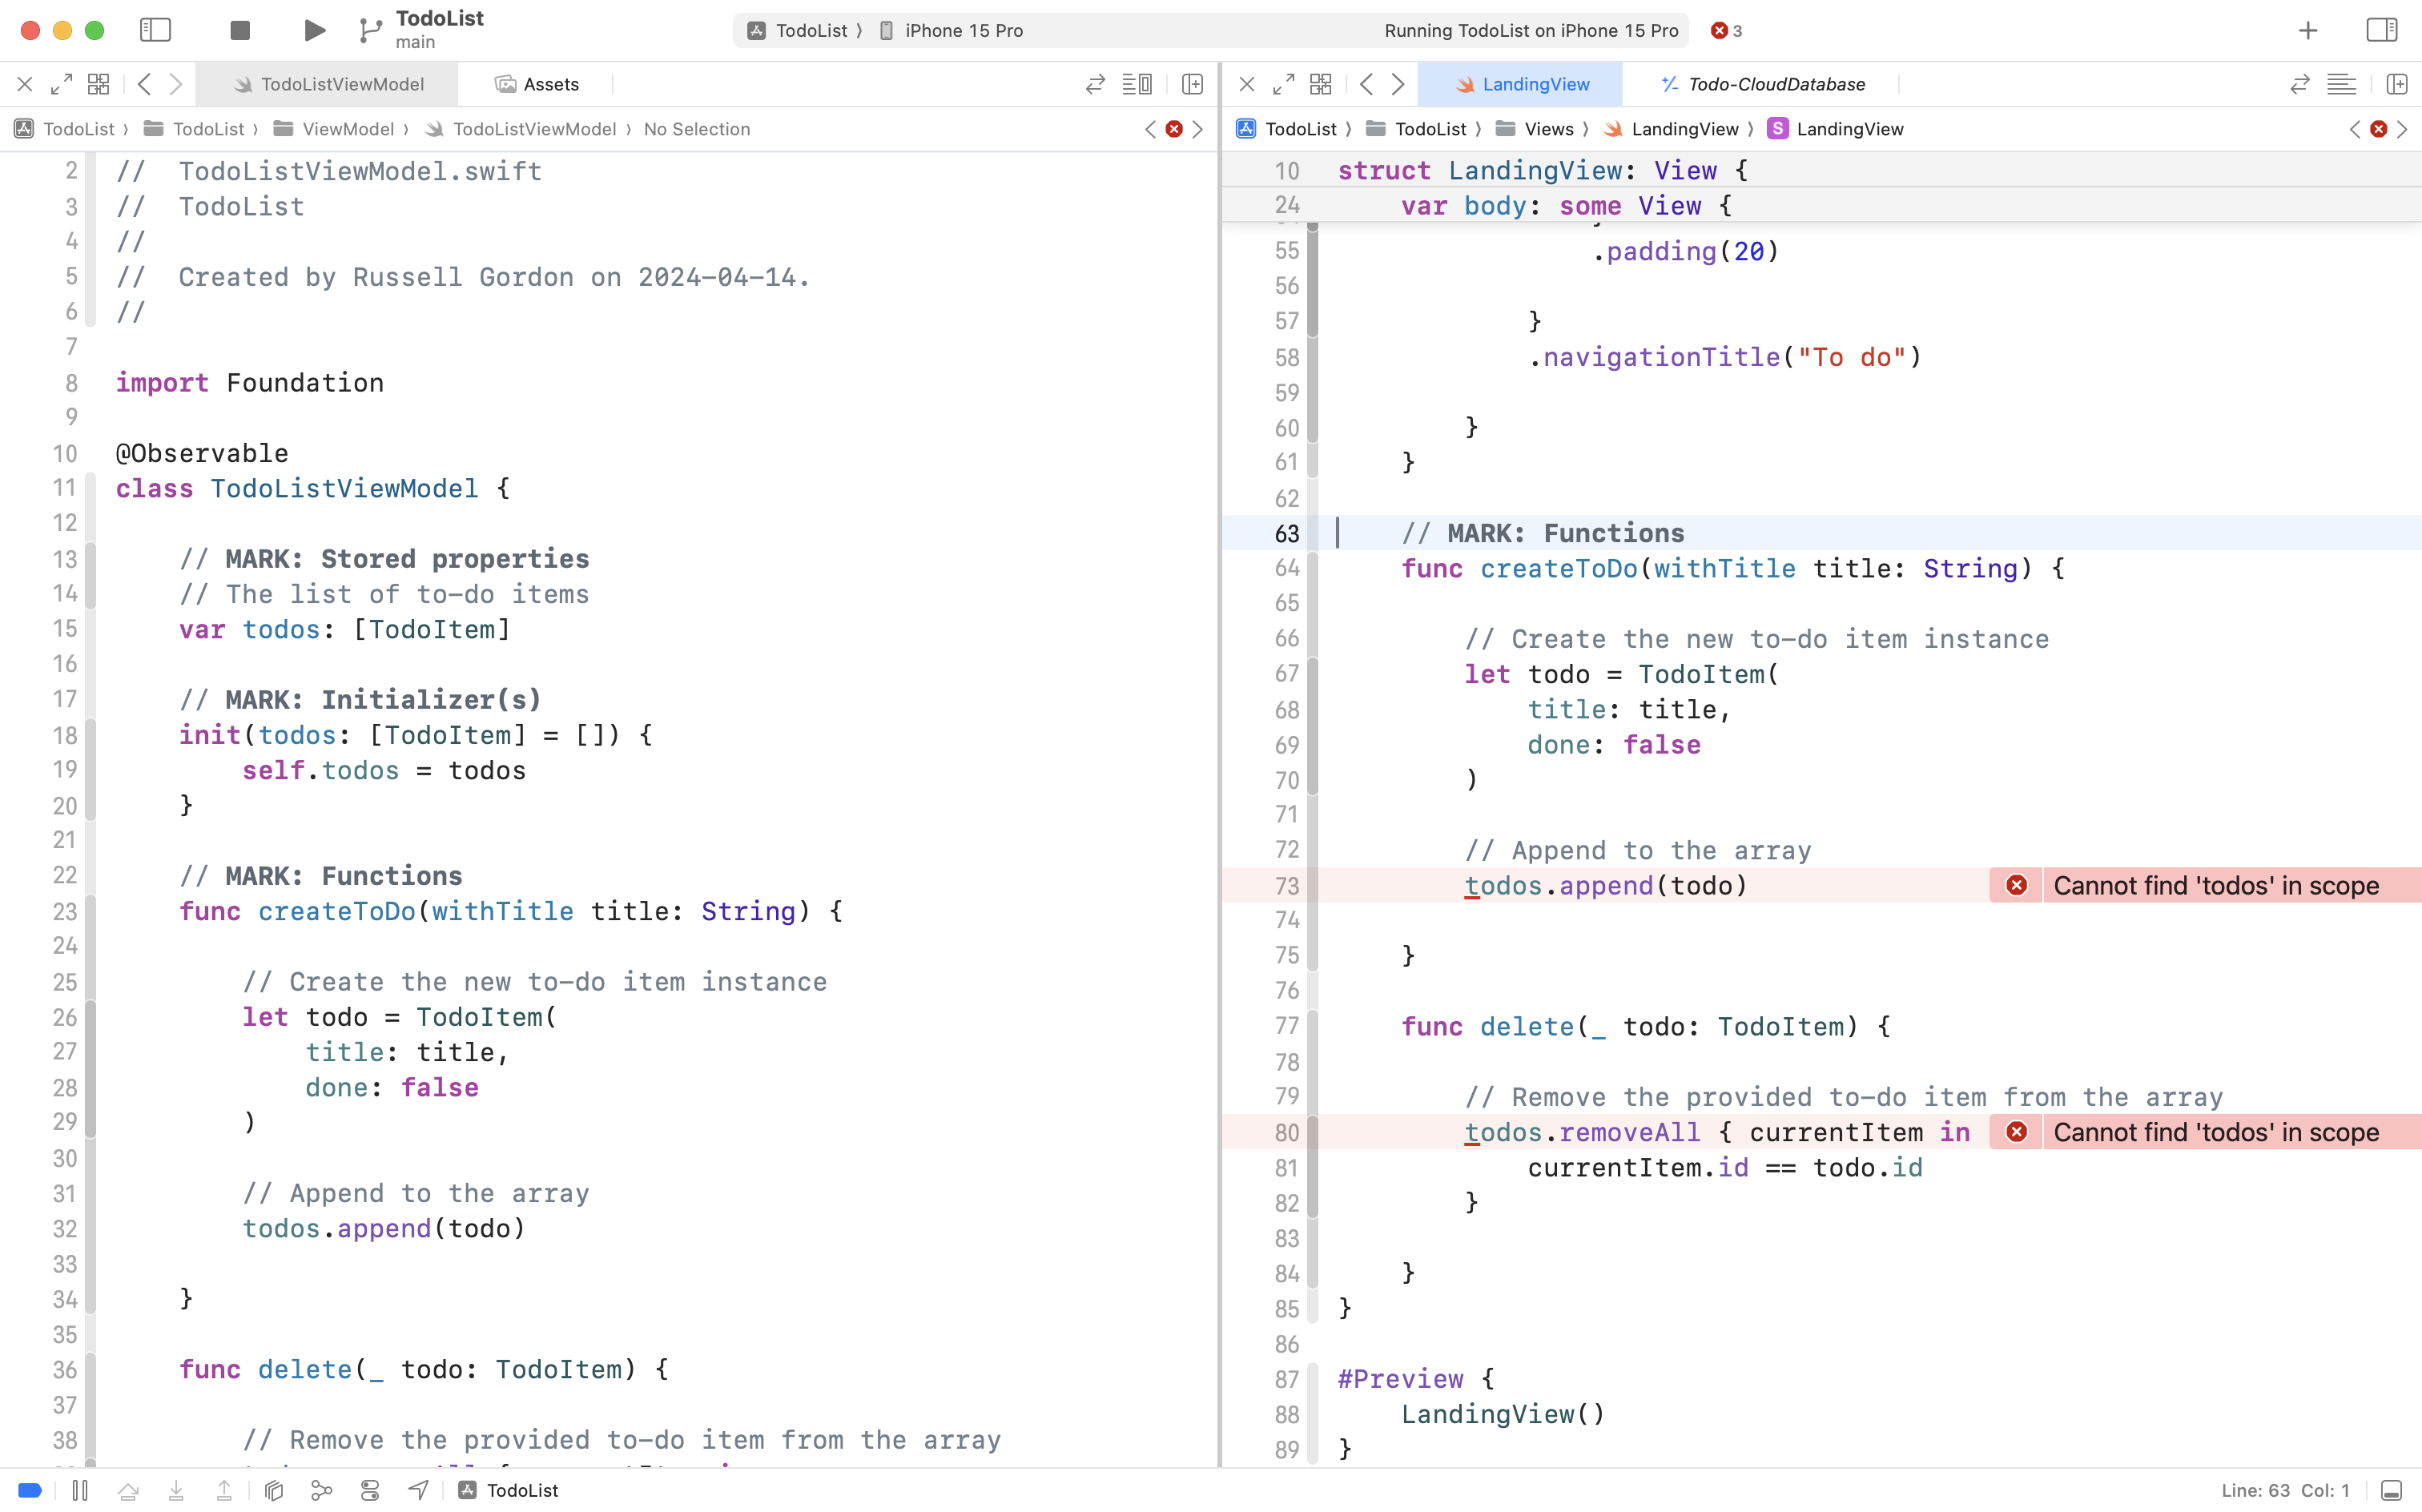The width and height of the screenshot is (2422, 1512).
Task: Open the Debug Memory Graph
Action: [x=321, y=1490]
